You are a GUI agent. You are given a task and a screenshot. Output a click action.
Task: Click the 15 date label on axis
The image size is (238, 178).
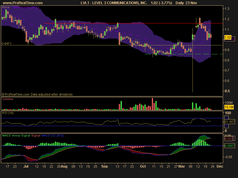pos(161,166)
